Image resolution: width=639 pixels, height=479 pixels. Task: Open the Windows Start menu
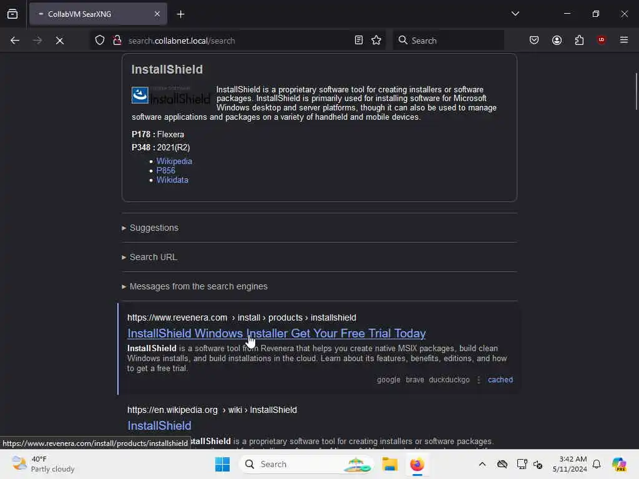point(223,464)
